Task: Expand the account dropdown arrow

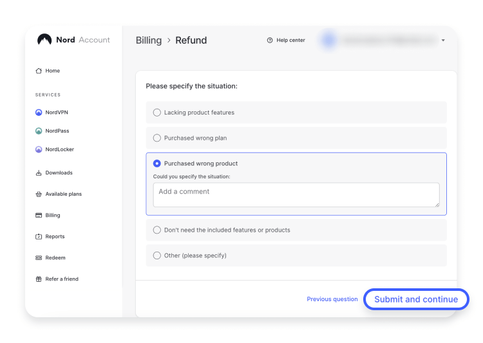Action: 443,41
